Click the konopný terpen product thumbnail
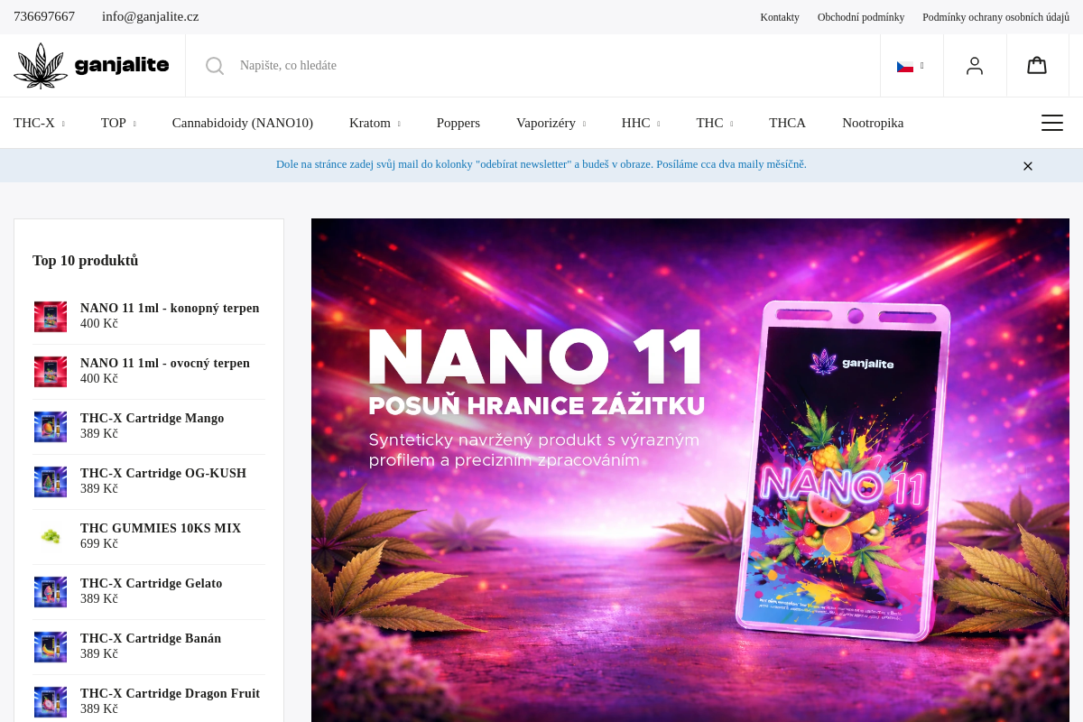Screen dimensions: 1083x722 click(x=51, y=317)
